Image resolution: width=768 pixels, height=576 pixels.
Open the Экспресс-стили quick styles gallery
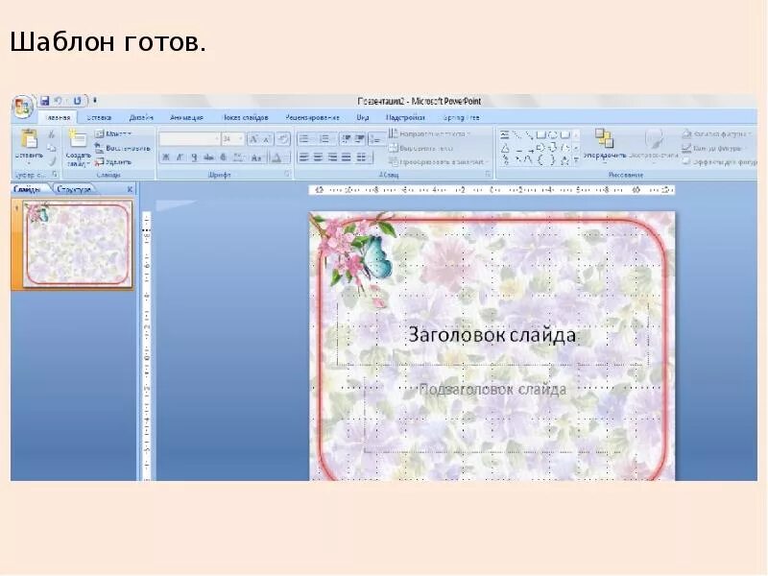[654, 144]
